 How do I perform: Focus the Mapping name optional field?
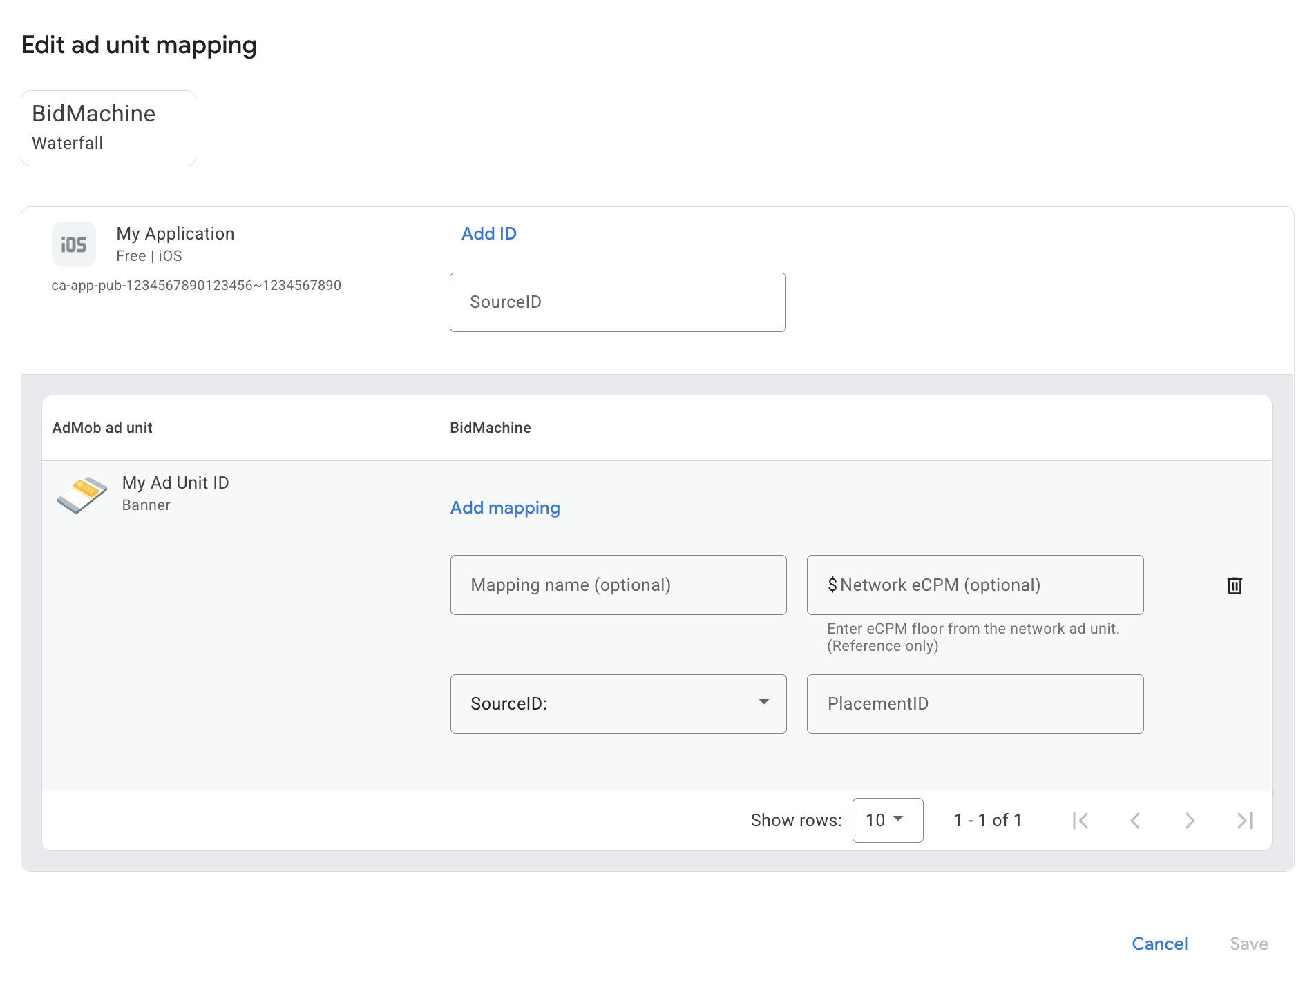coord(618,585)
